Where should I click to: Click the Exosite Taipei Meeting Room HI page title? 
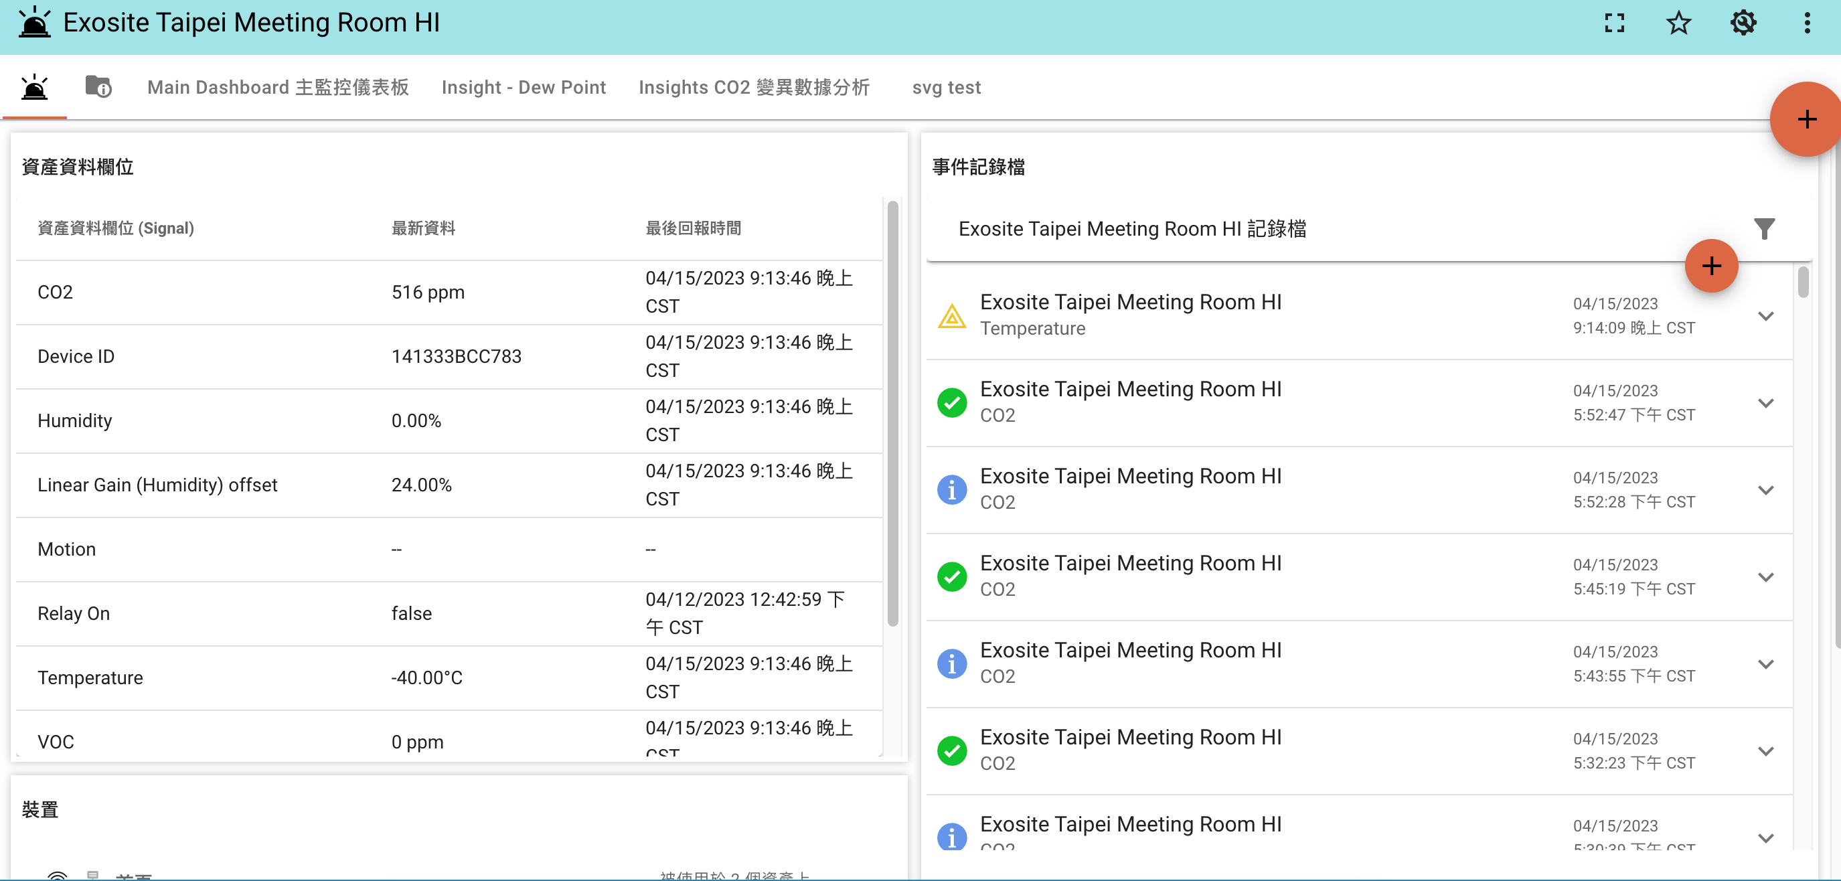tap(251, 23)
